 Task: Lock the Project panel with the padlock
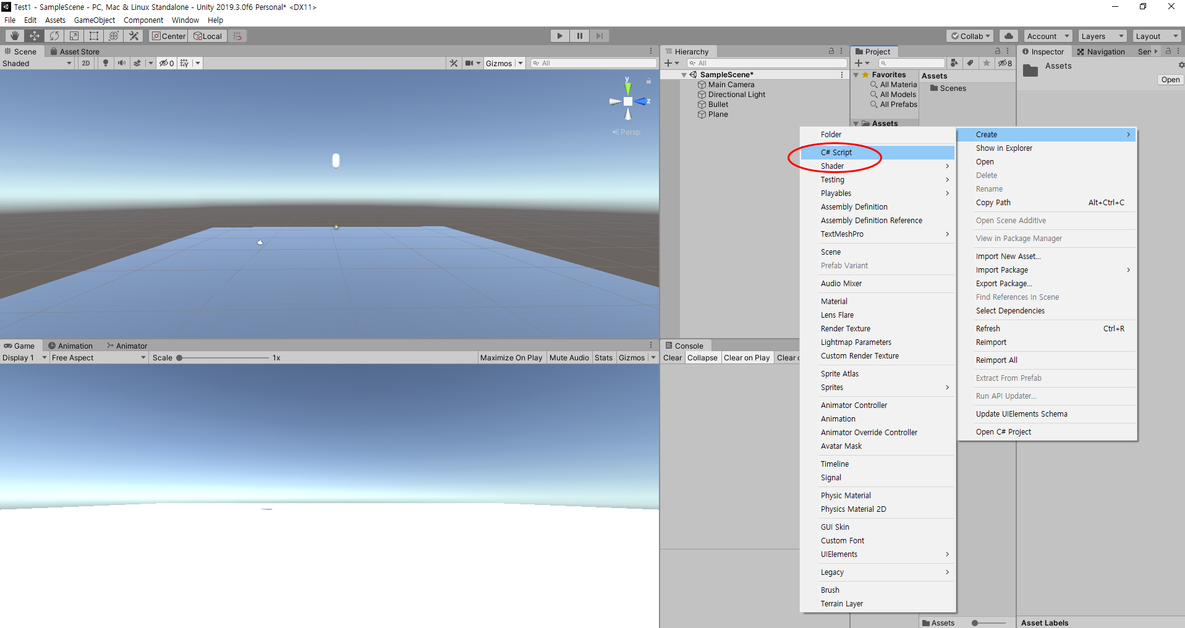pyautogui.click(x=997, y=51)
